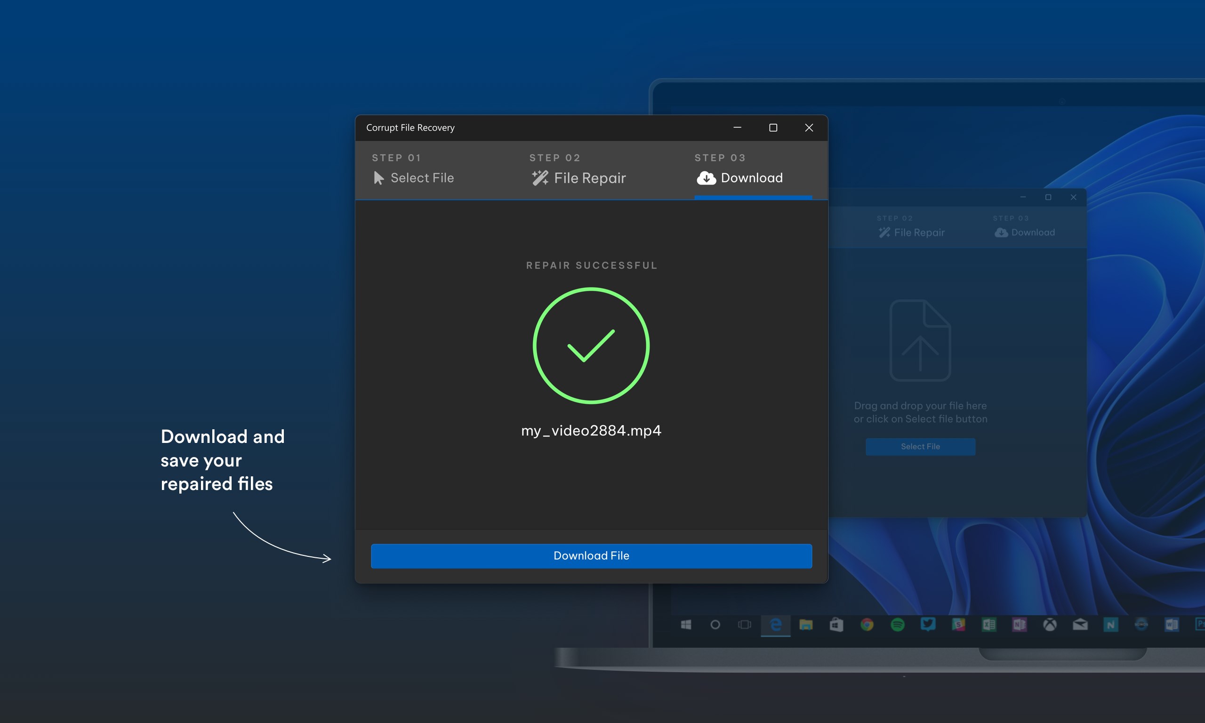Launch Spotify from the taskbar
Viewport: 1205px width, 723px height.
pyautogui.click(x=897, y=625)
